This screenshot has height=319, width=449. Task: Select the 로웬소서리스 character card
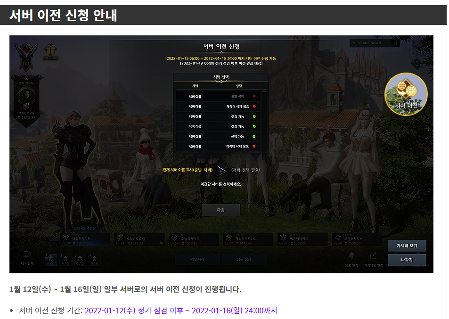[357, 239]
